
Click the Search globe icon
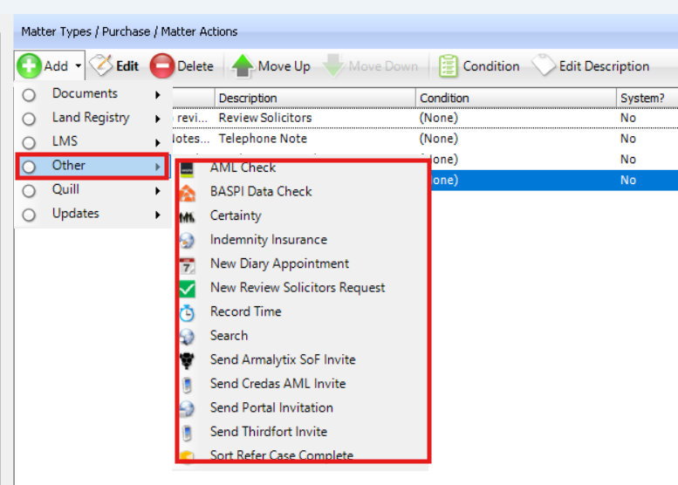pos(187,337)
